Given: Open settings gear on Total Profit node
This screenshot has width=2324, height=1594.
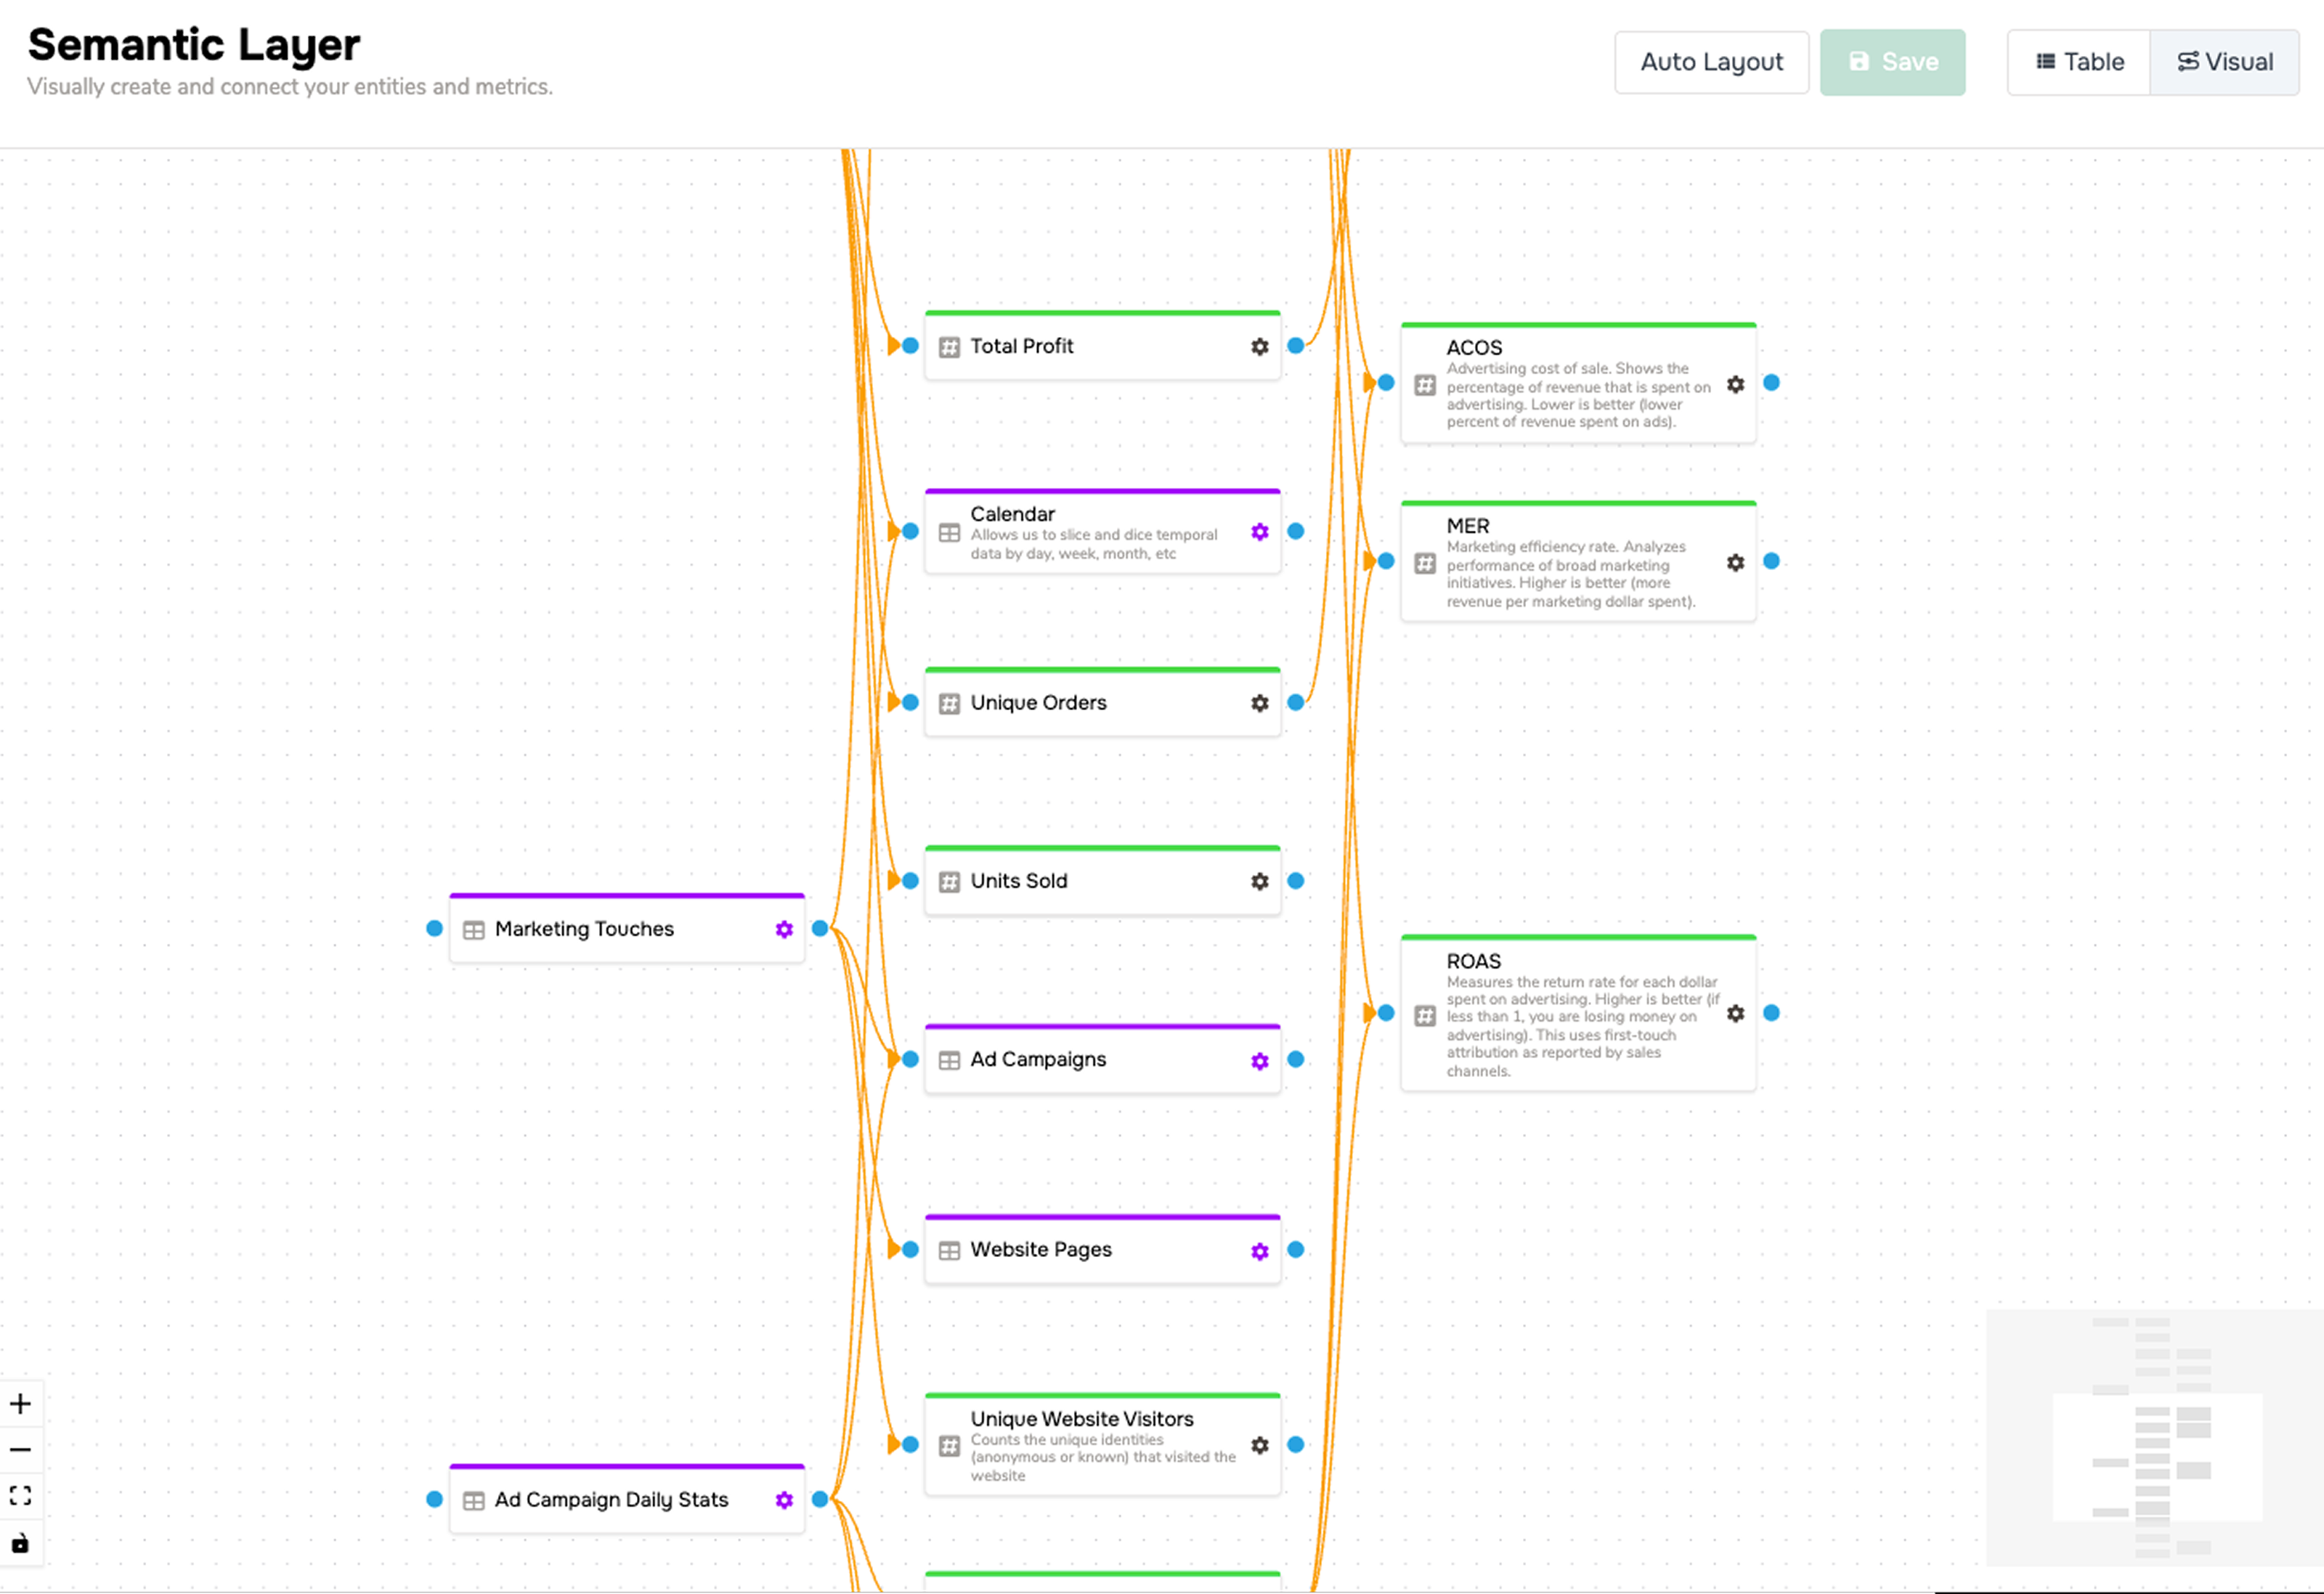Looking at the screenshot, I should (x=1259, y=346).
